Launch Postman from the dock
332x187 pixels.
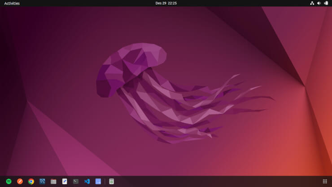pos(20,181)
